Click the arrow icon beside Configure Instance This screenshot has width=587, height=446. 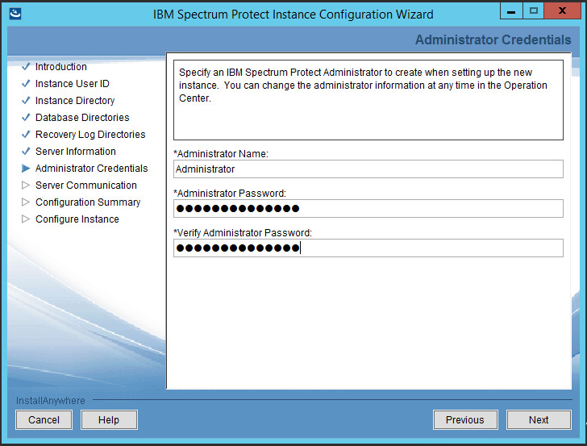26,219
